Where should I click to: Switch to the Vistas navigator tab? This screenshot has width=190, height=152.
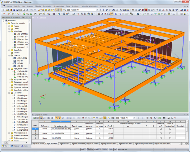(25, 146)
